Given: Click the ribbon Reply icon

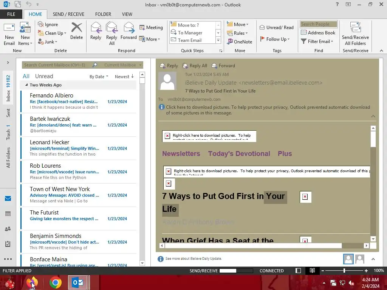Looking at the screenshot, I should coord(96,31).
